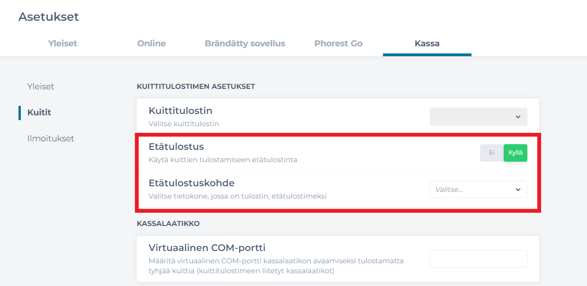587x286 pixels.
Task: Switch to the top Yleiset tab
Action: click(62, 43)
